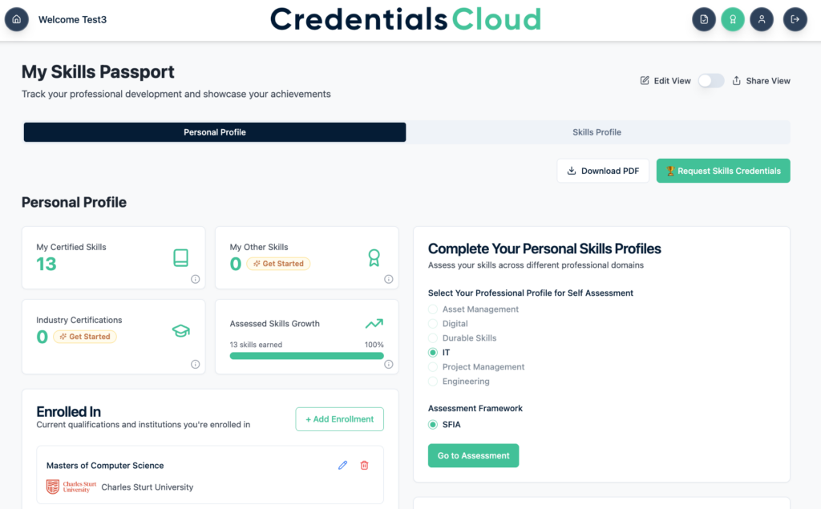821x509 pixels.
Task: Toggle the Edit View / Share View switch
Action: [711, 81]
